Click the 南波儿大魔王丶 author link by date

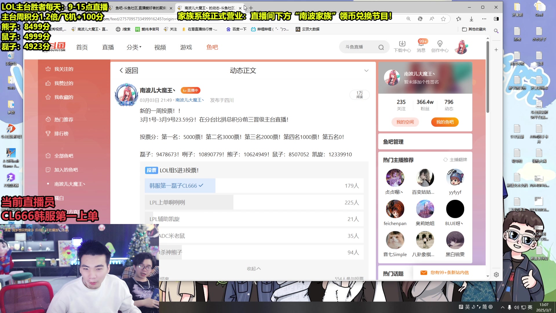(190, 100)
